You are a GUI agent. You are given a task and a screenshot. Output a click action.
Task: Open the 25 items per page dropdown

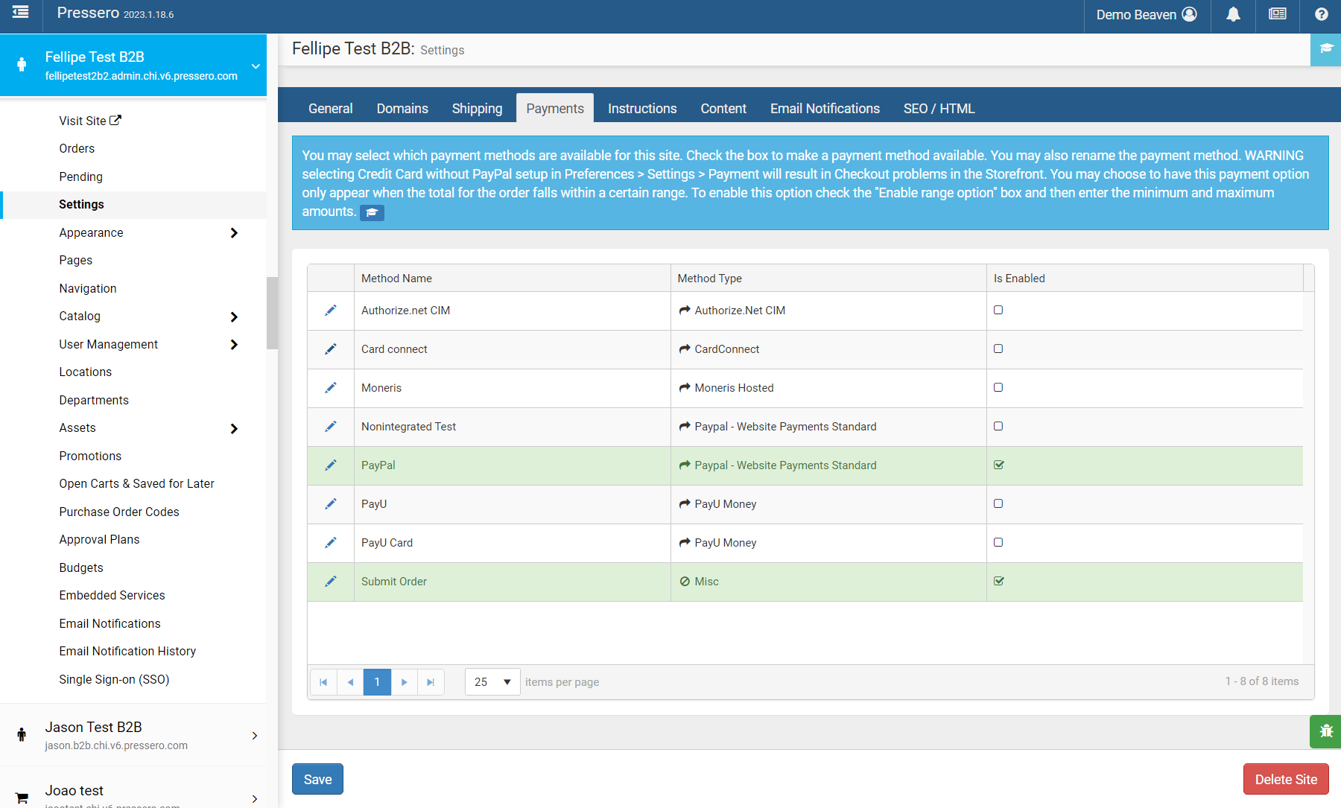(492, 682)
